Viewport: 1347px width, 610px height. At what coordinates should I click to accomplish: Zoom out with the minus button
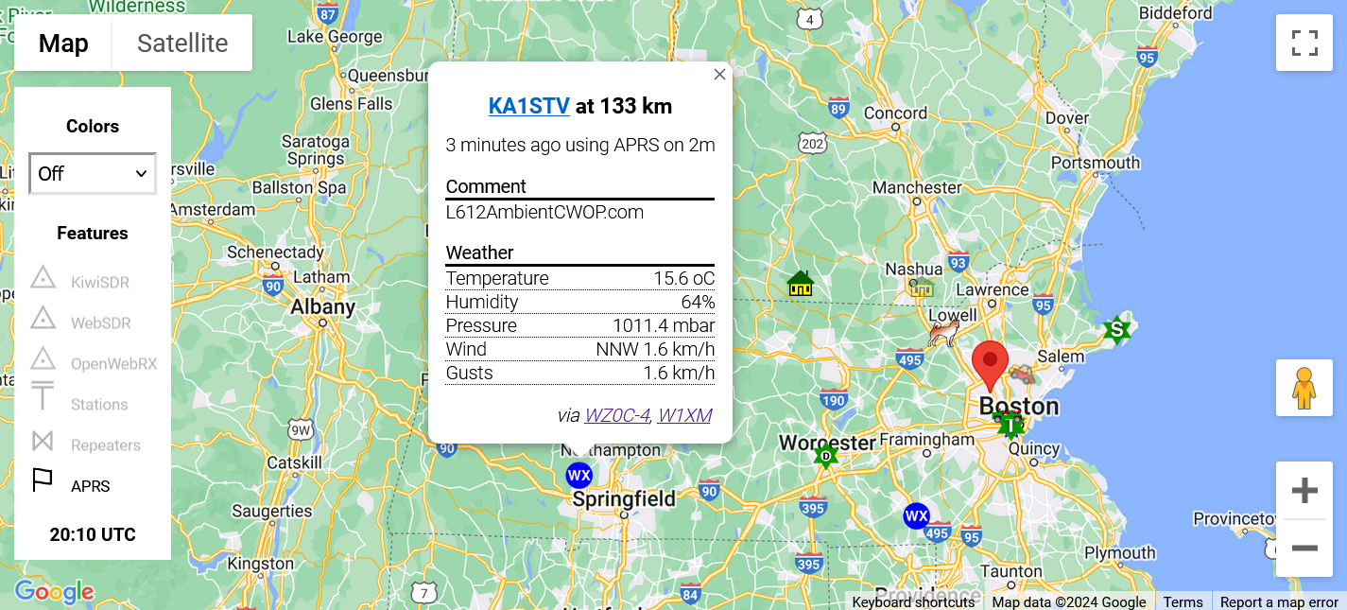tap(1304, 548)
